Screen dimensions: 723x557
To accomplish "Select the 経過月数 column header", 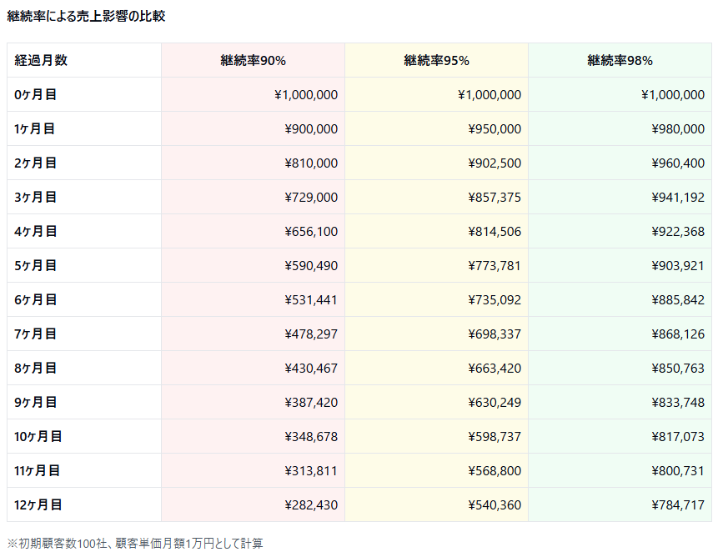I will 84,60.
